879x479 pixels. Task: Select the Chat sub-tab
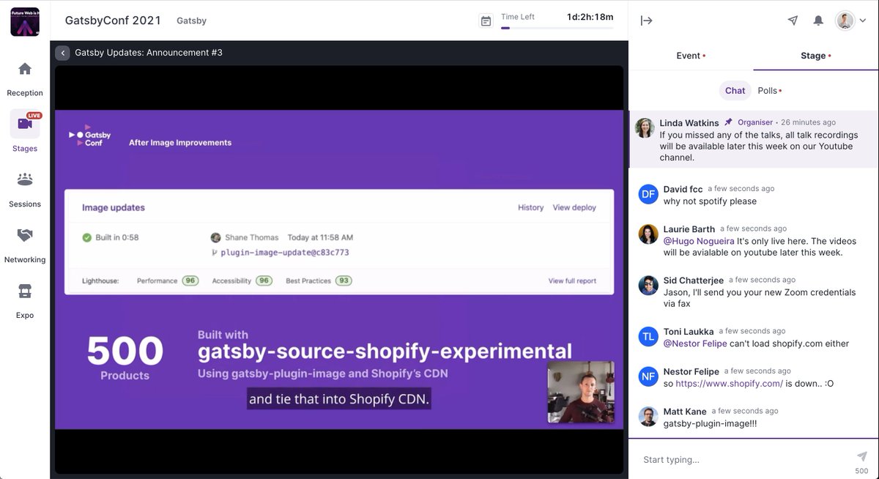pyautogui.click(x=735, y=91)
